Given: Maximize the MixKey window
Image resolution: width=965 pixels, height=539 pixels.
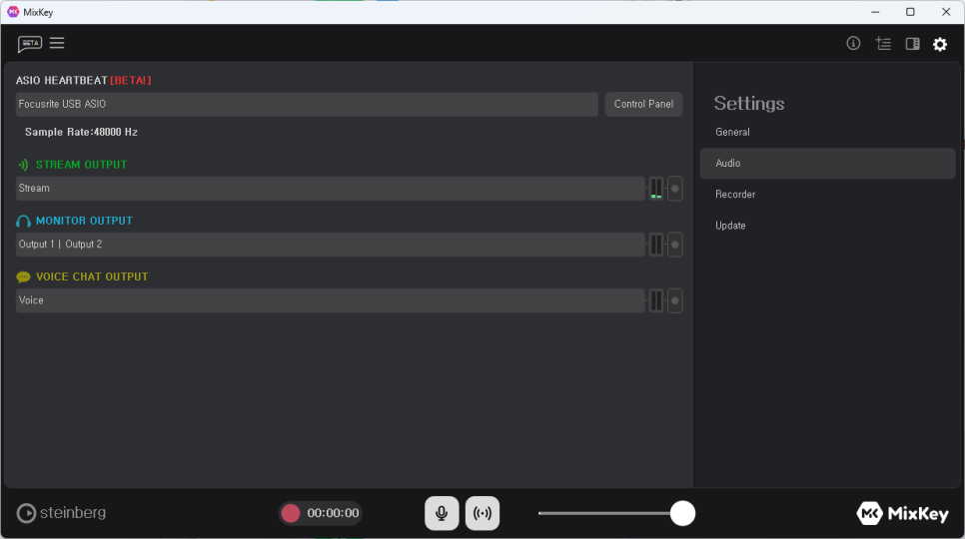Looking at the screenshot, I should pos(910,12).
